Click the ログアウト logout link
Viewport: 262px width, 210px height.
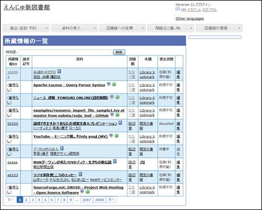tap(210, 10)
